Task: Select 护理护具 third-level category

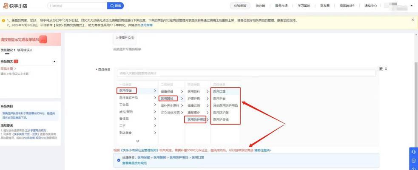Action: (x=193, y=99)
